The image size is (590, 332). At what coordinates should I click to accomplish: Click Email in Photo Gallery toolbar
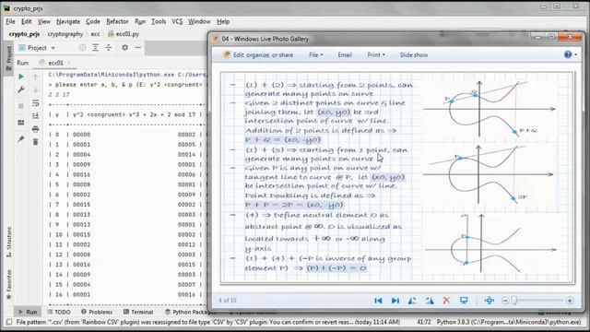[x=345, y=55]
